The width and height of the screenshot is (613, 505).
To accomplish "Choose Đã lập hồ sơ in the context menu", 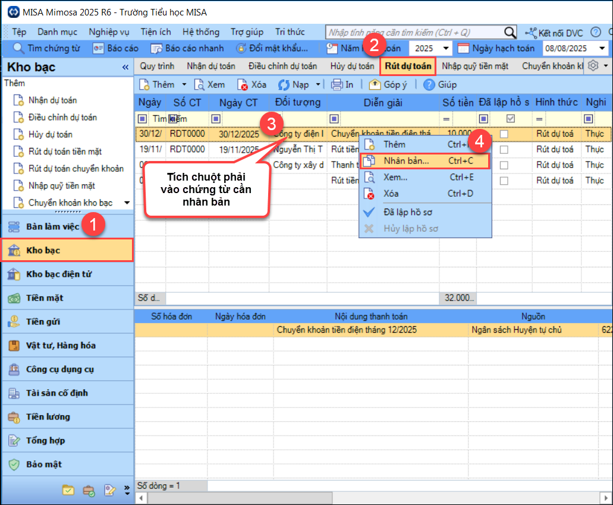I will click(425, 213).
